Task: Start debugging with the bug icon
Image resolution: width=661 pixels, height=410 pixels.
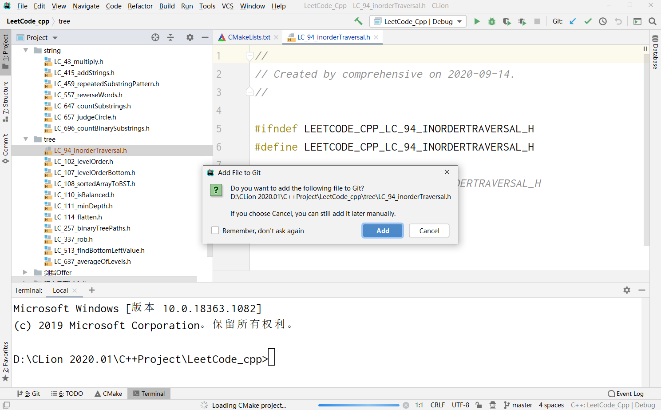Action: tap(492, 21)
